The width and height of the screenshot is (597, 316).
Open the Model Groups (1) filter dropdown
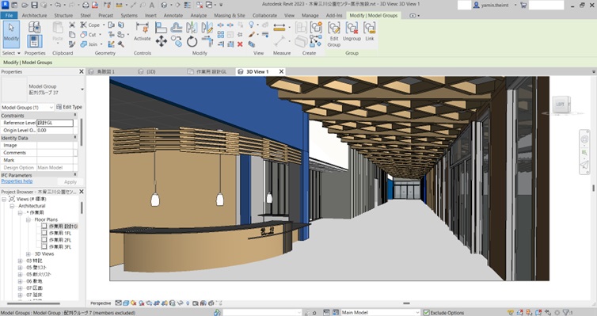[x=28, y=108]
